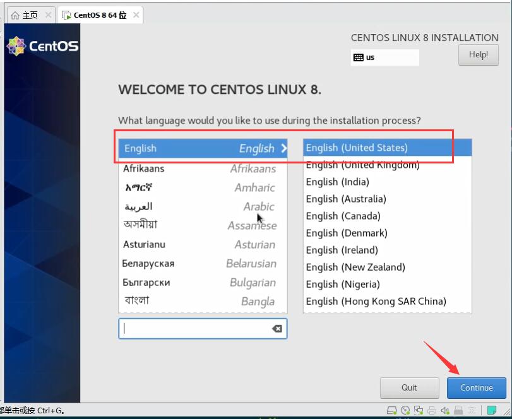Clear the language search field with the backspace icon
Viewport: 512px width, 419px height.
[x=277, y=329]
